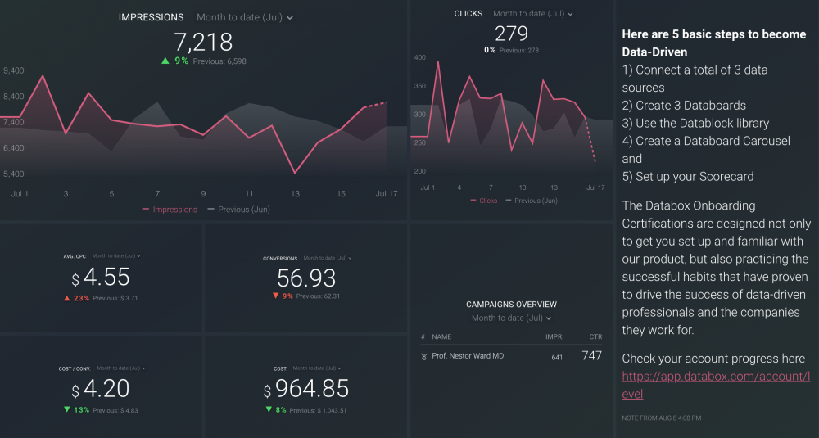Open the Avg. CPC date range dropdown

115,256
